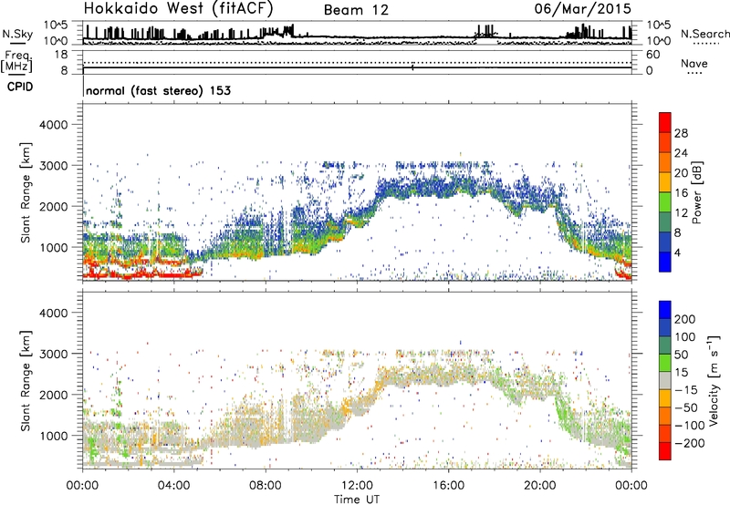Select the 'N.Sky' legend label

(x=17, y=34)
